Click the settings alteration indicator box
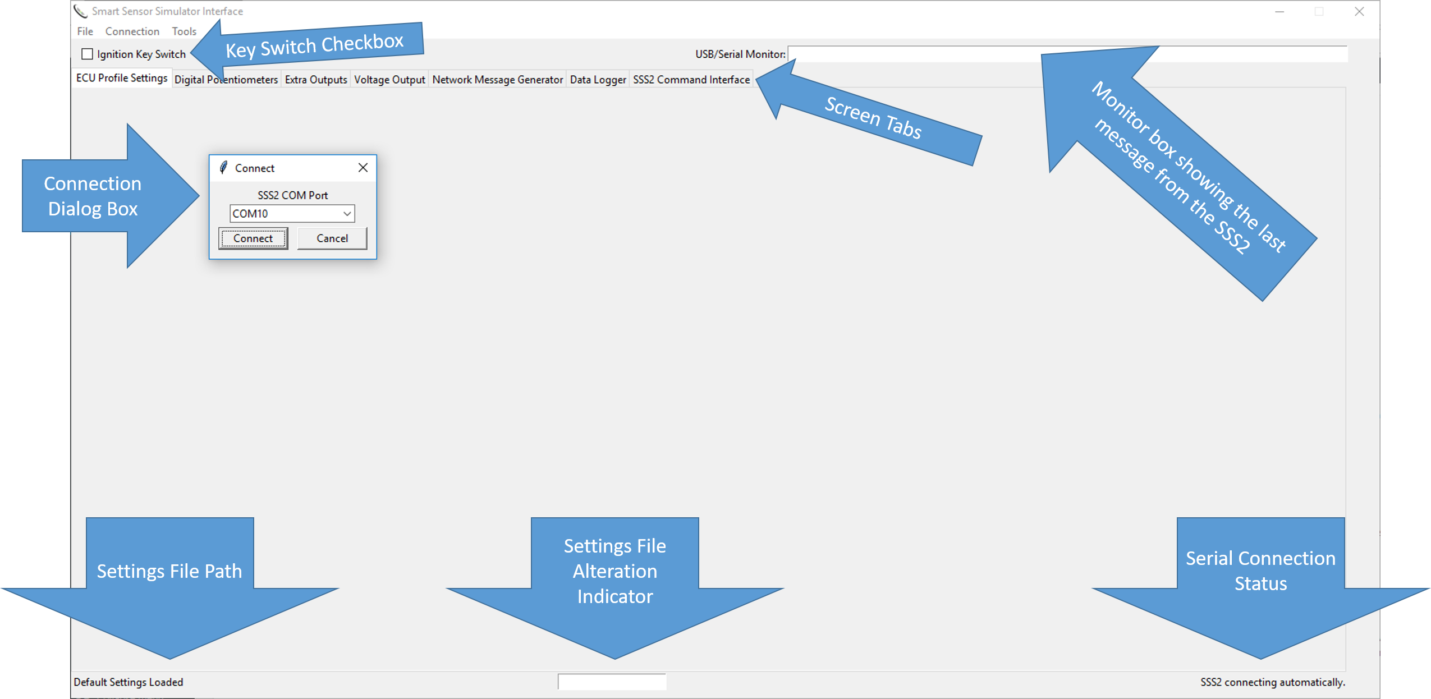The width and height of the screenshot is (1431, 699). (x=612, y=682)
